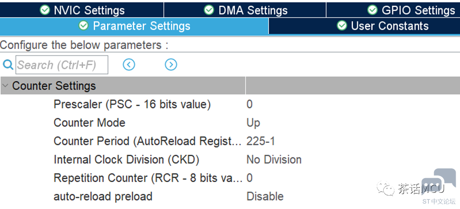Collapse the Counter Settings group

tap(5, 86)
